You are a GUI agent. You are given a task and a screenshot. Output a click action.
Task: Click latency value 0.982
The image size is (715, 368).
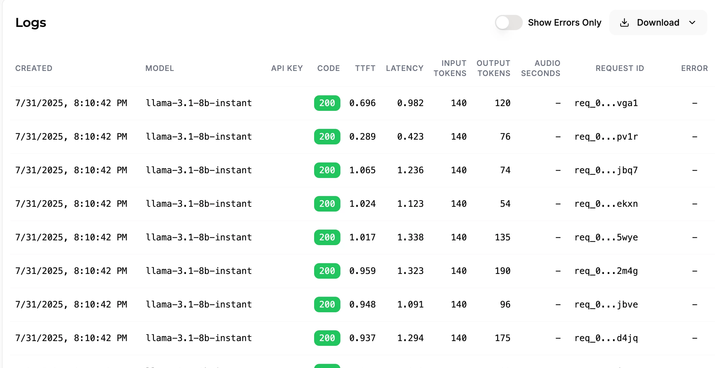[x=410, y=103]
